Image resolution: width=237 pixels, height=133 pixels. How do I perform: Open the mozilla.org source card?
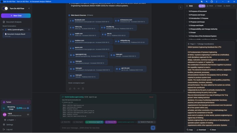pyautogui.click(x=118, y=28)
